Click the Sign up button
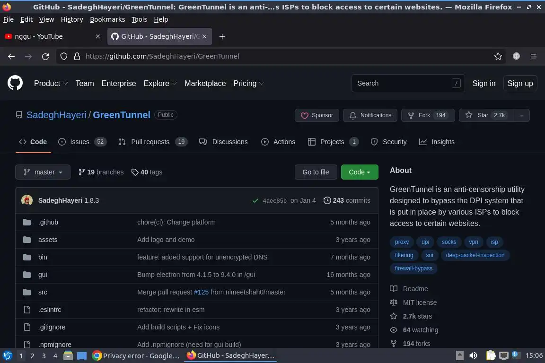The image size is (545, 363). coord(520,83)
